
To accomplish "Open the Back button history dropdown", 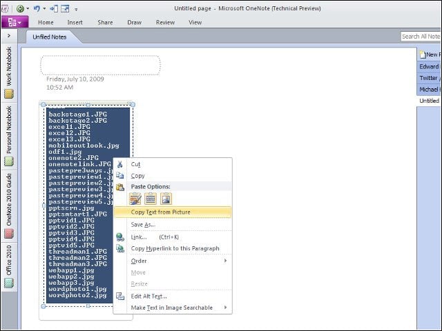I will pos(28,9).
